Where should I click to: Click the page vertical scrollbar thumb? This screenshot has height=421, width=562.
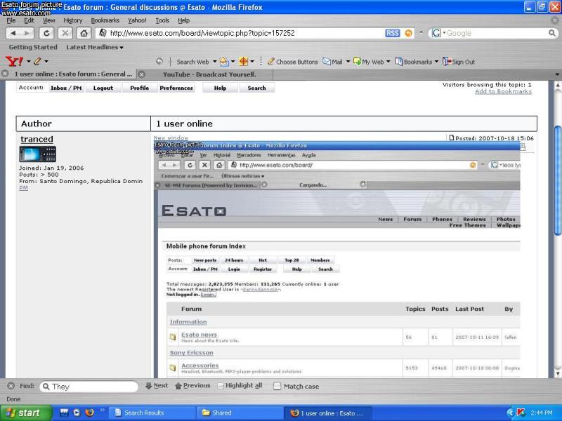pyautogui.click(x=557, y=181)
